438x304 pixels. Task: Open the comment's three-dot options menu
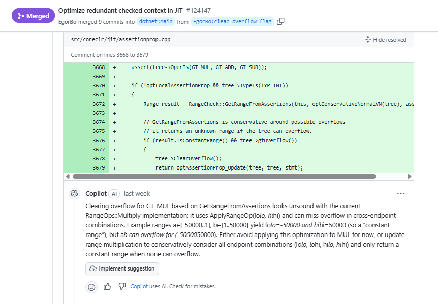[401, 193]
